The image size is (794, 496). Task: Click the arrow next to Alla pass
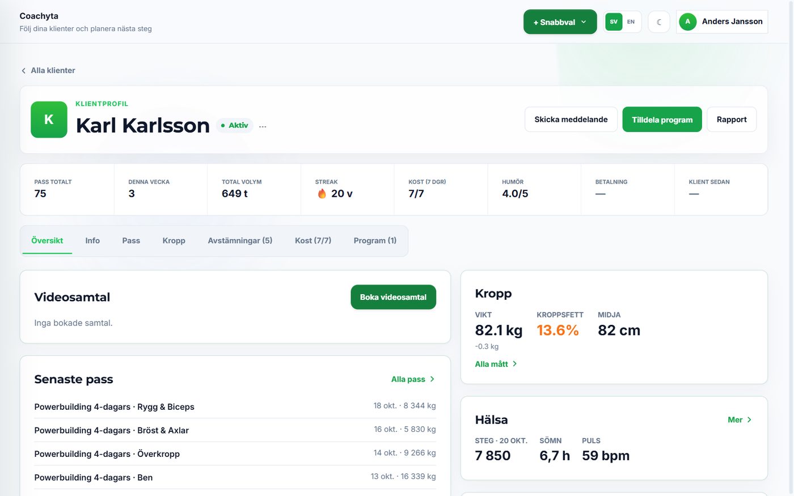432,379
